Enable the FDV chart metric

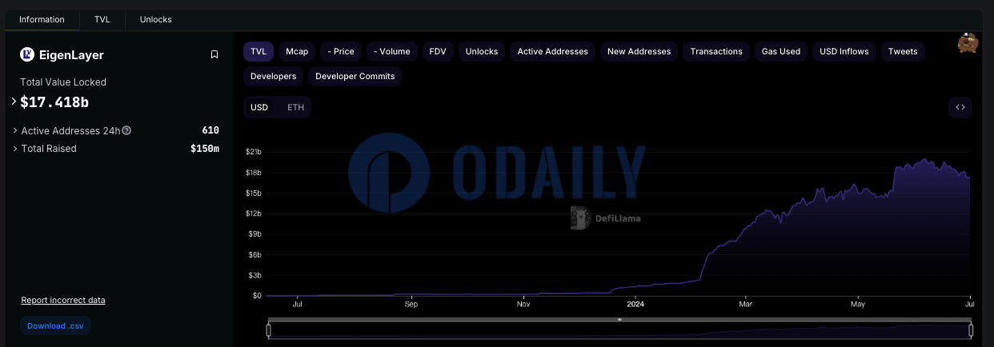438,51
